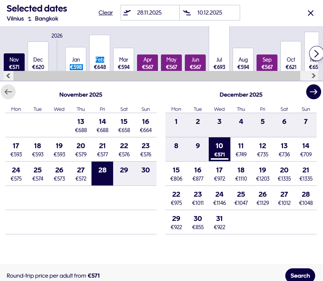The image size is (323, 281).
Task: Go to next calendar month arrow
Action: [313, 92]
